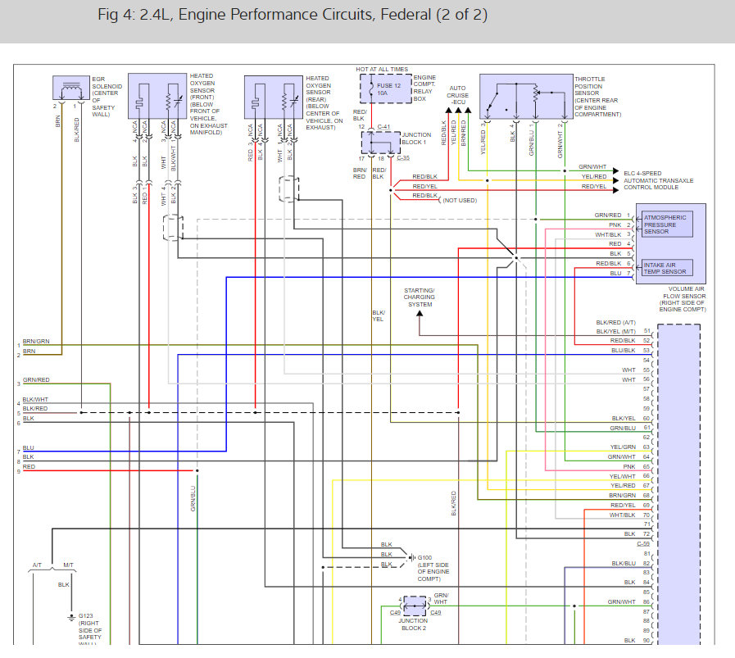The height and width of the screenshot is (658, 735).
Task: Select the Fuse 12 10A symbol
Action: coord(386,88)
